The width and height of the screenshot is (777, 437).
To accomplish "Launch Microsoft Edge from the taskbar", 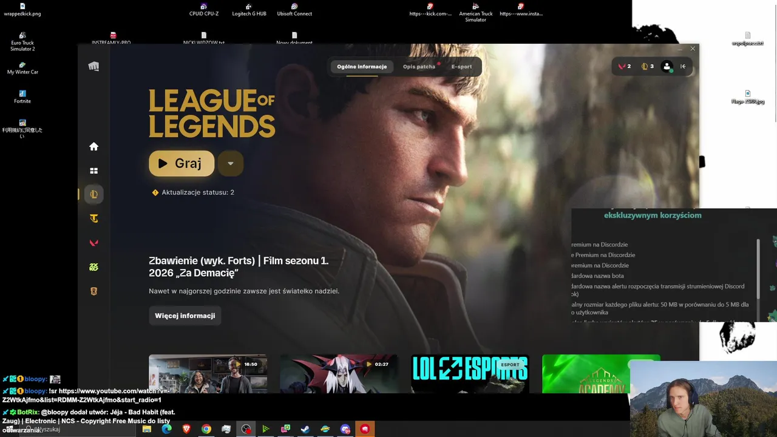I will [166, 429].
